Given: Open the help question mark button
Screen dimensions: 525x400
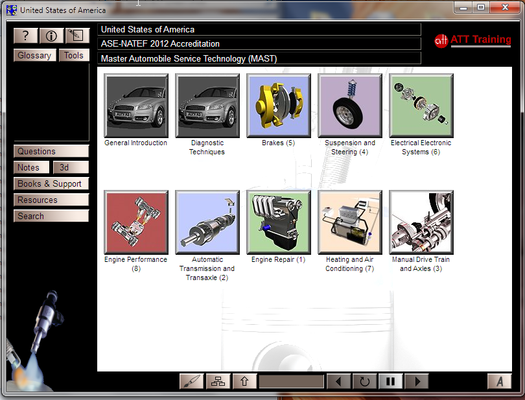Looking at the screenshot, I should pyautogui.click(x=25, y=36).
